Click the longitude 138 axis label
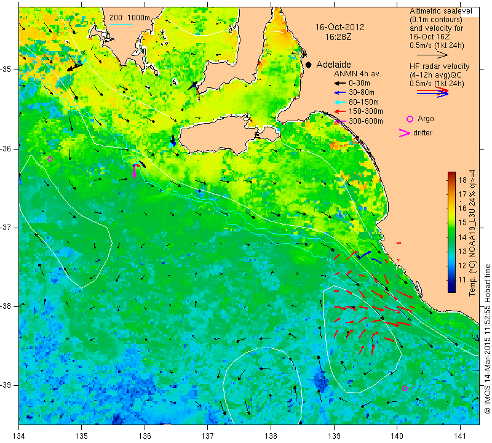 pyautogui.click(x=271, y=436)
